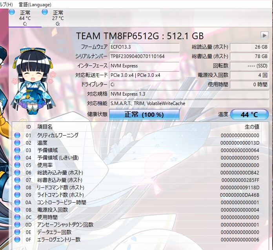Click the 生の値 column header
The width and height of the screenshot is (273, 250).
[x=252, y=127]
